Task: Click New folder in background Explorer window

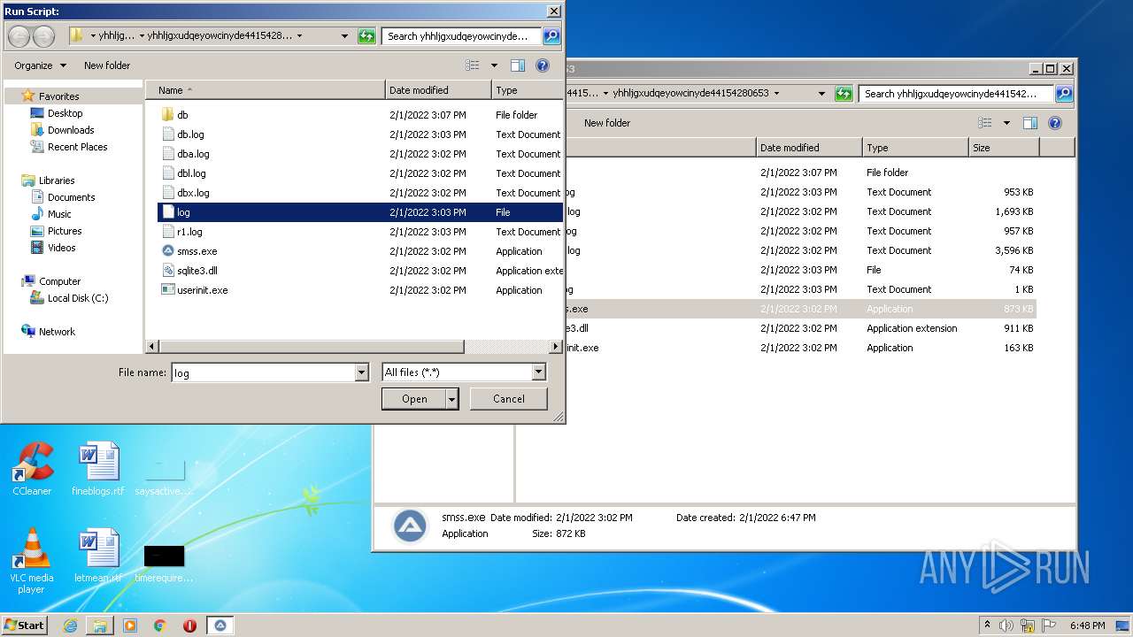Action: [x=607, y=123]
